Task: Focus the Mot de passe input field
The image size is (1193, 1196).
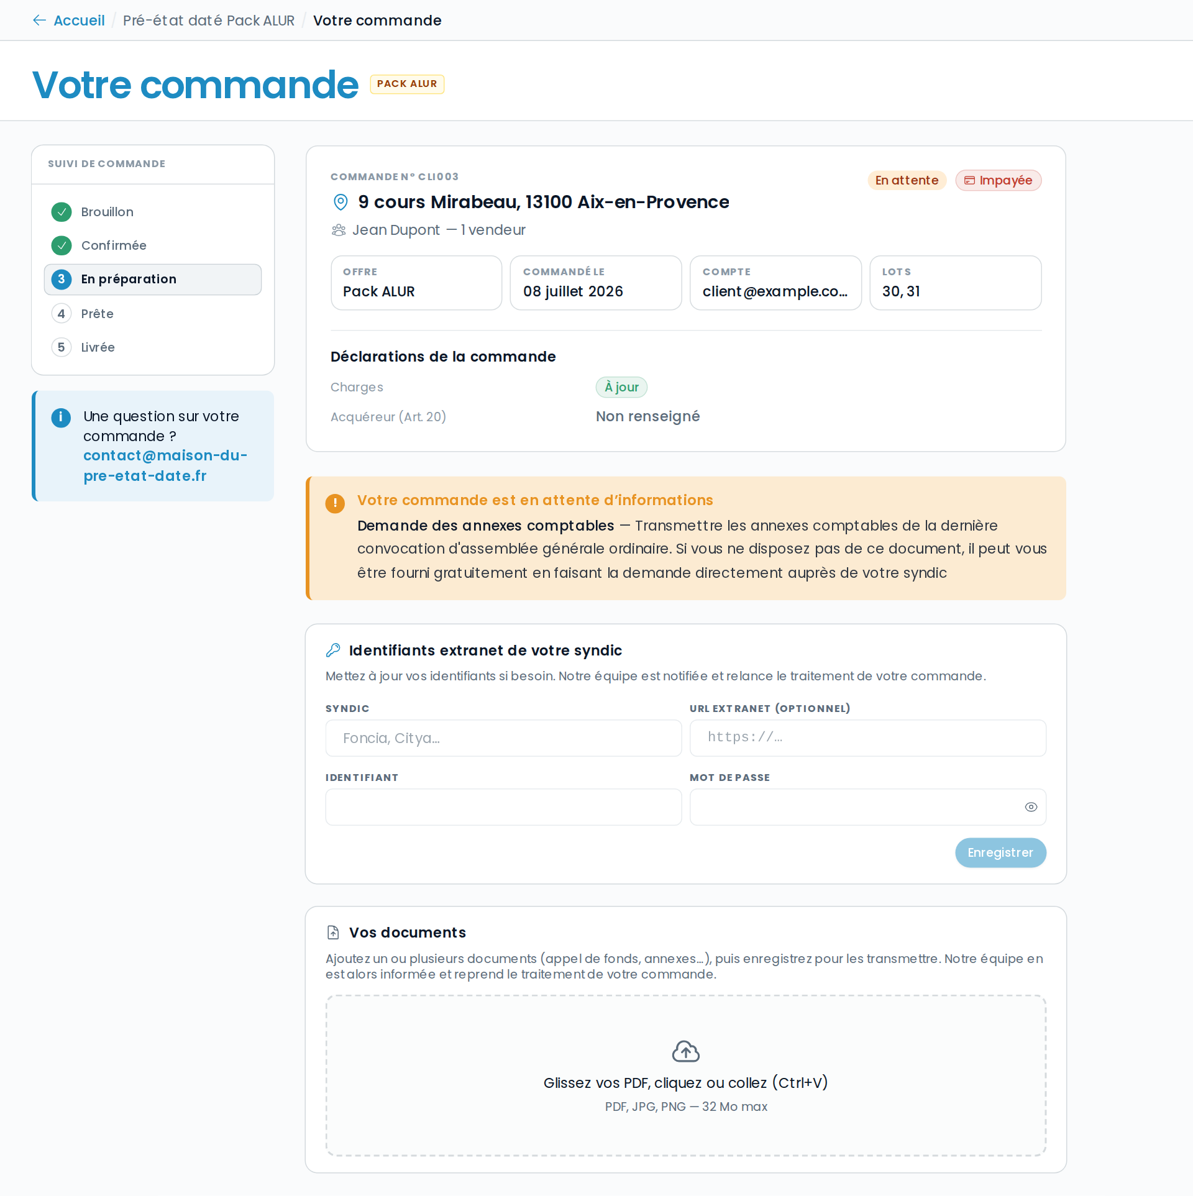Action: click(x=868, y=807)
